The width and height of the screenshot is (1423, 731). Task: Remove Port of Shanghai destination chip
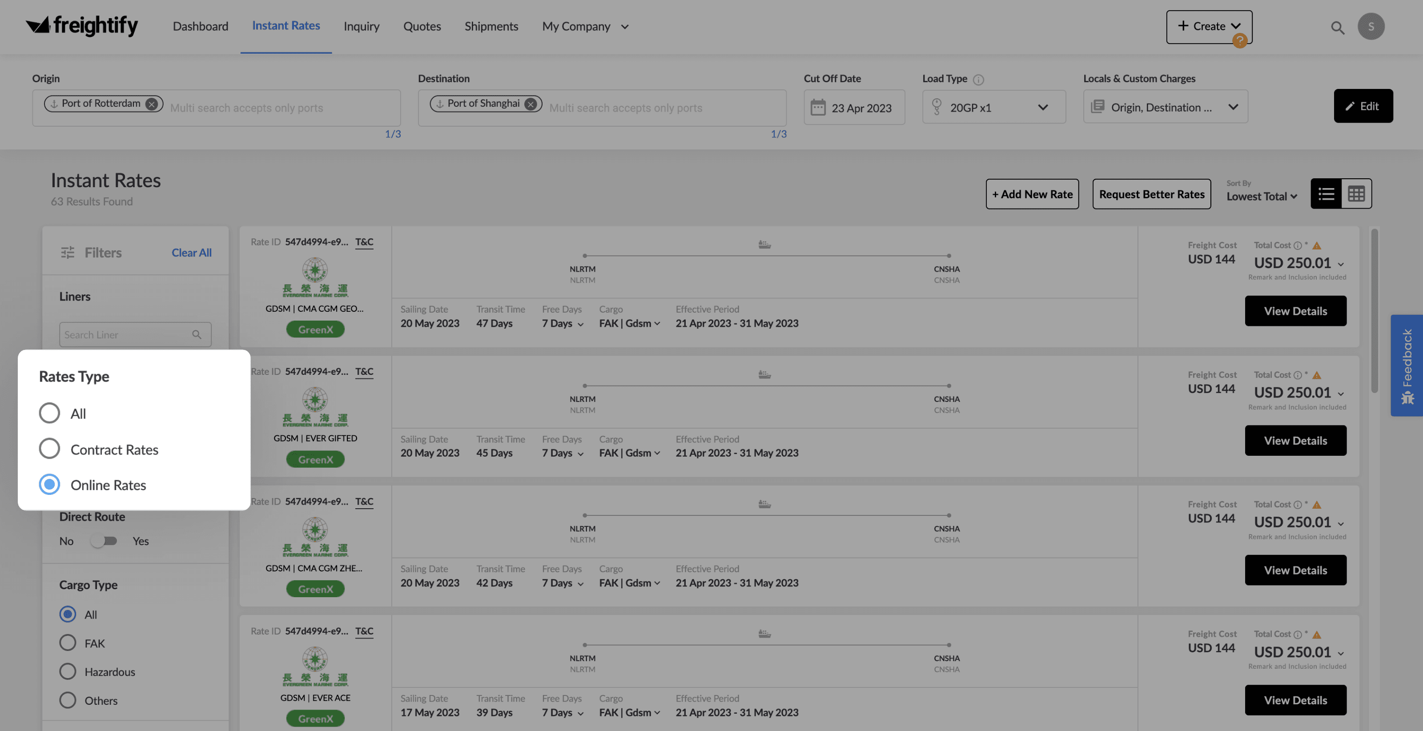(531, 104)
